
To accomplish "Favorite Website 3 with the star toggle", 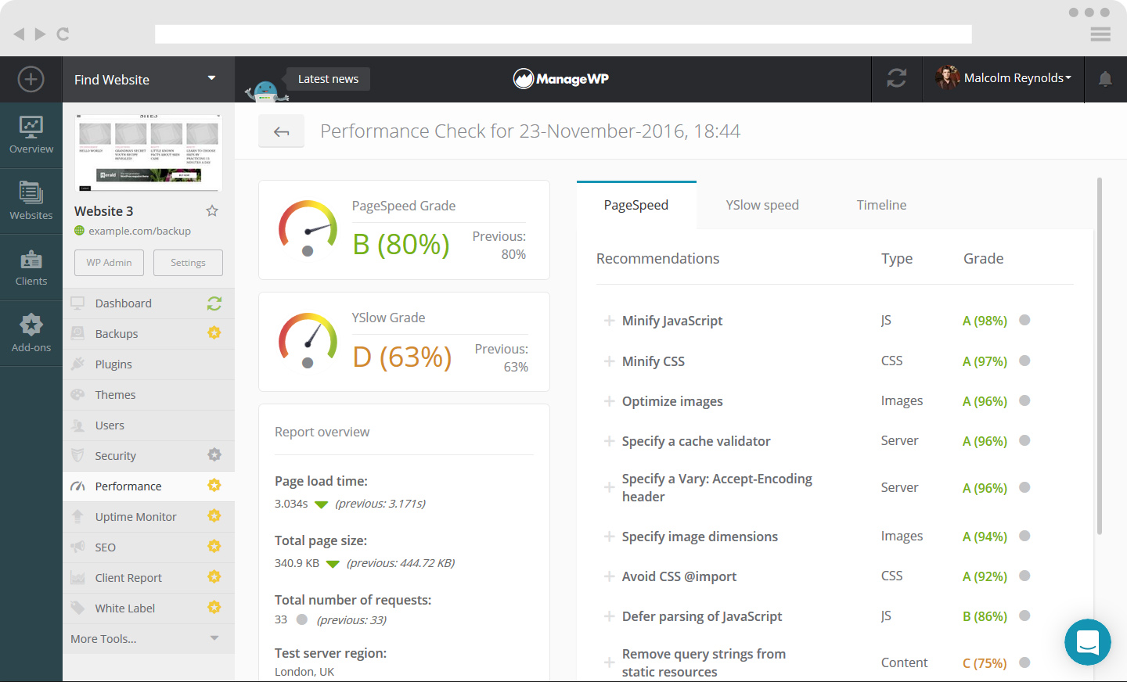I will (211, 210).
